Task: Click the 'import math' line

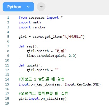Action: point(30,22)
